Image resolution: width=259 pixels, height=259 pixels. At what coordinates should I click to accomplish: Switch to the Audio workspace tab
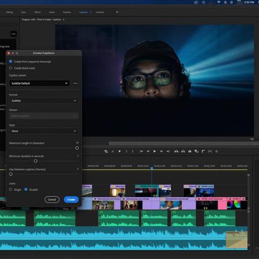(x=52, y=12)
